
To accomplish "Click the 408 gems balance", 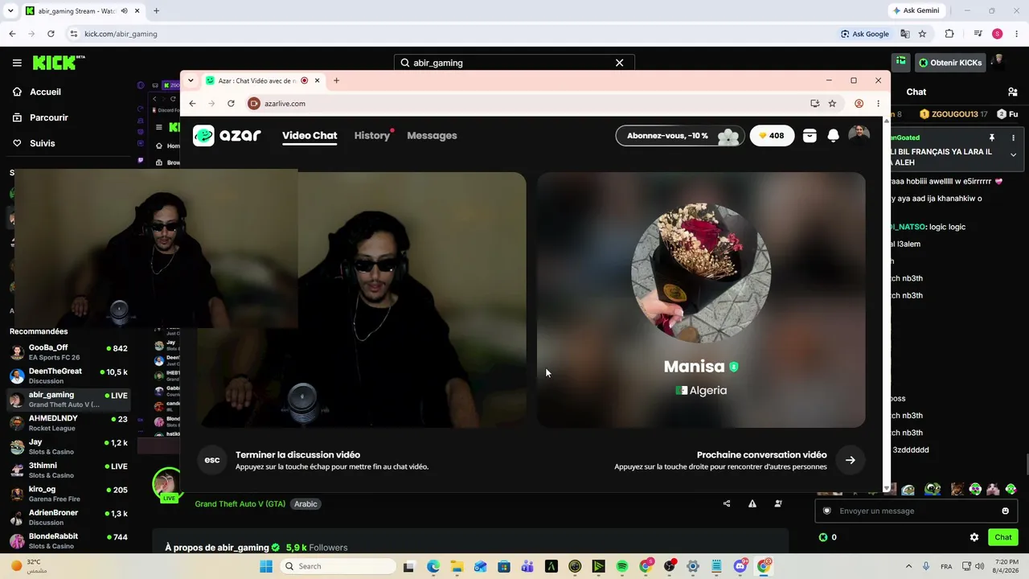I will point(772,136).
